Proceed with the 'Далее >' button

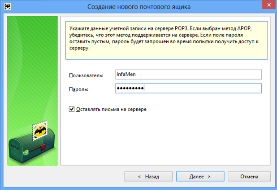[x=199, y=177]
